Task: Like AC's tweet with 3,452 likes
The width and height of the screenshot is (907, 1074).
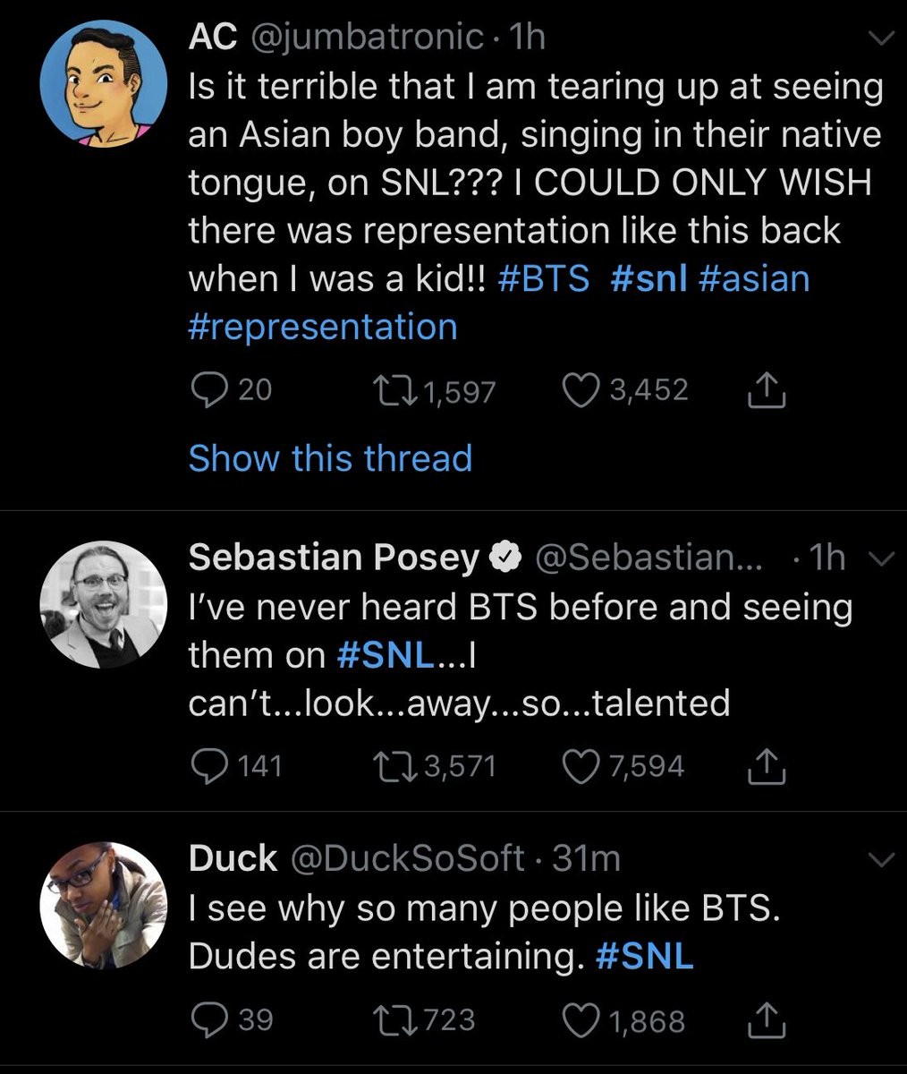Action: pyautogui.click(x=581, y=390)
